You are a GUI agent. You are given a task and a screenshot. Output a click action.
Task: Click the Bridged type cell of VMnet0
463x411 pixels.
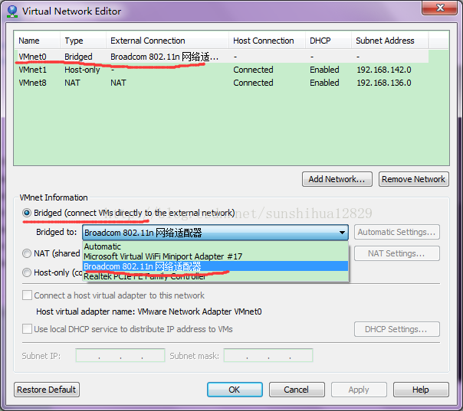point(78,57)
